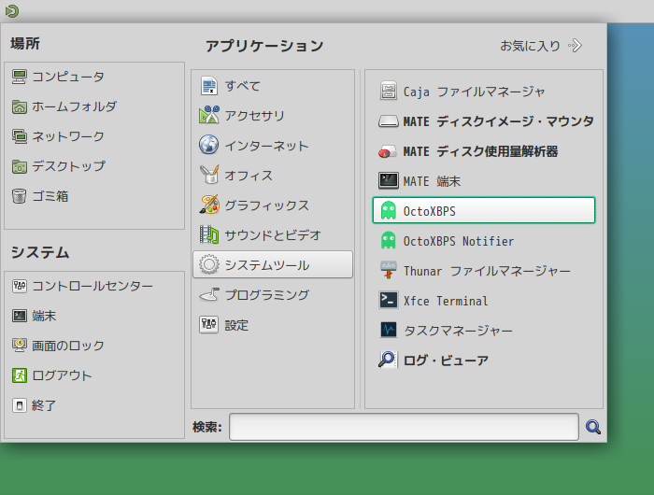Click the arrow next to お気に入り

[576, 46]
